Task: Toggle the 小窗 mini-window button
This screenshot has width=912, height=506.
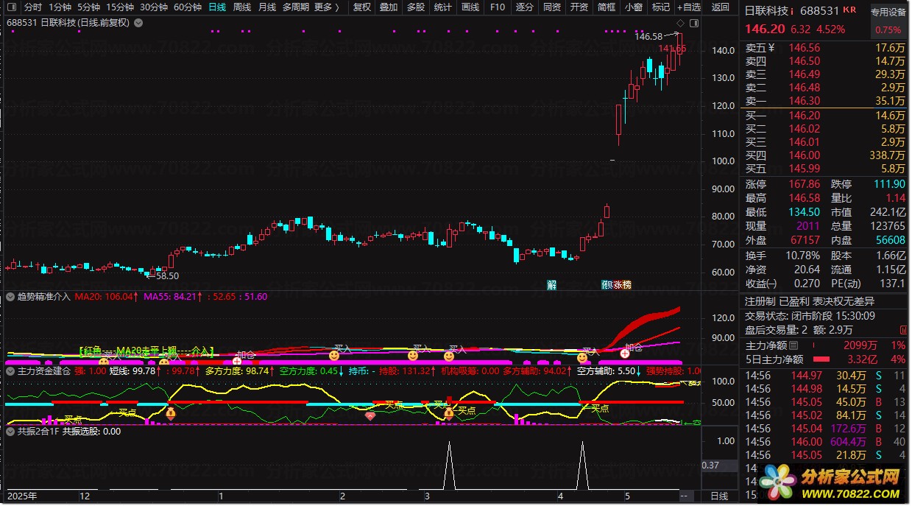Action: tap(633, 7)
